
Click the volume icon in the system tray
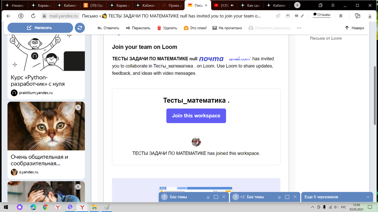pyautogui.click(x=336, y=207)
